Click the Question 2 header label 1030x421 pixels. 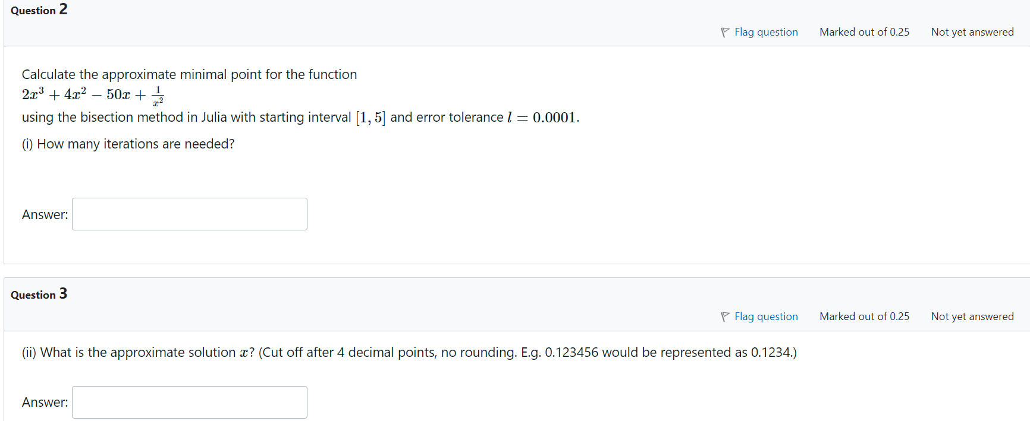tap(38, 10)
